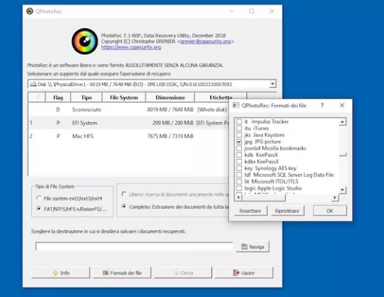Click Resettare in the formats dialog

pyautogui.click(x=250, y=211)
